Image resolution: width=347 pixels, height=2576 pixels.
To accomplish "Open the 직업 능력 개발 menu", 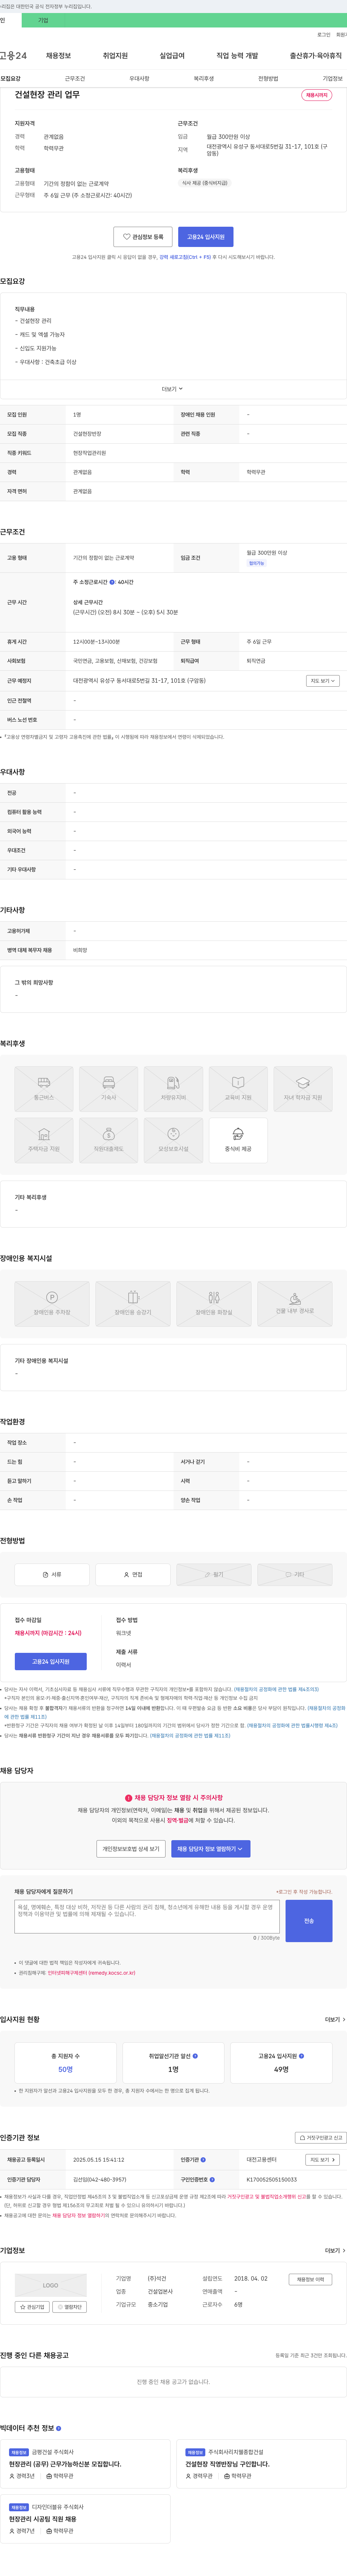I will (237, 56).
